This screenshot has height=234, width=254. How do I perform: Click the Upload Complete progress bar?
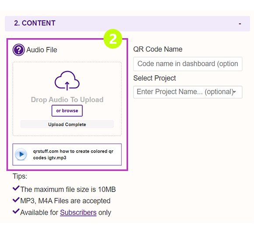[x=67, y=124]
